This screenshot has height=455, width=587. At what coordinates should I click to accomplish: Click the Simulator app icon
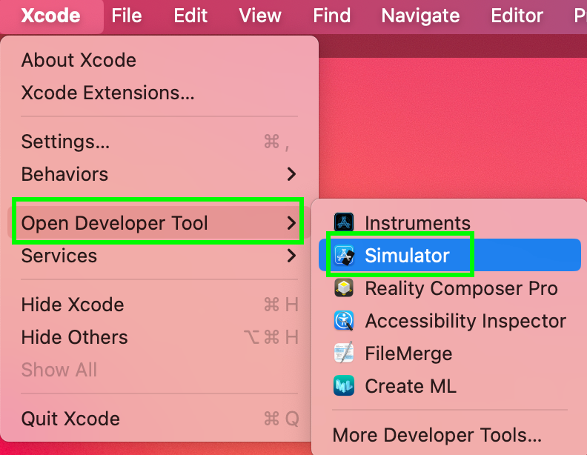[x=344, y=255]
